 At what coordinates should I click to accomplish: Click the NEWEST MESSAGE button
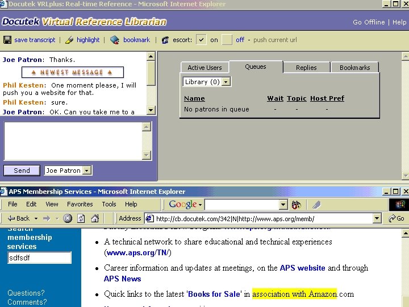point(73,72)
